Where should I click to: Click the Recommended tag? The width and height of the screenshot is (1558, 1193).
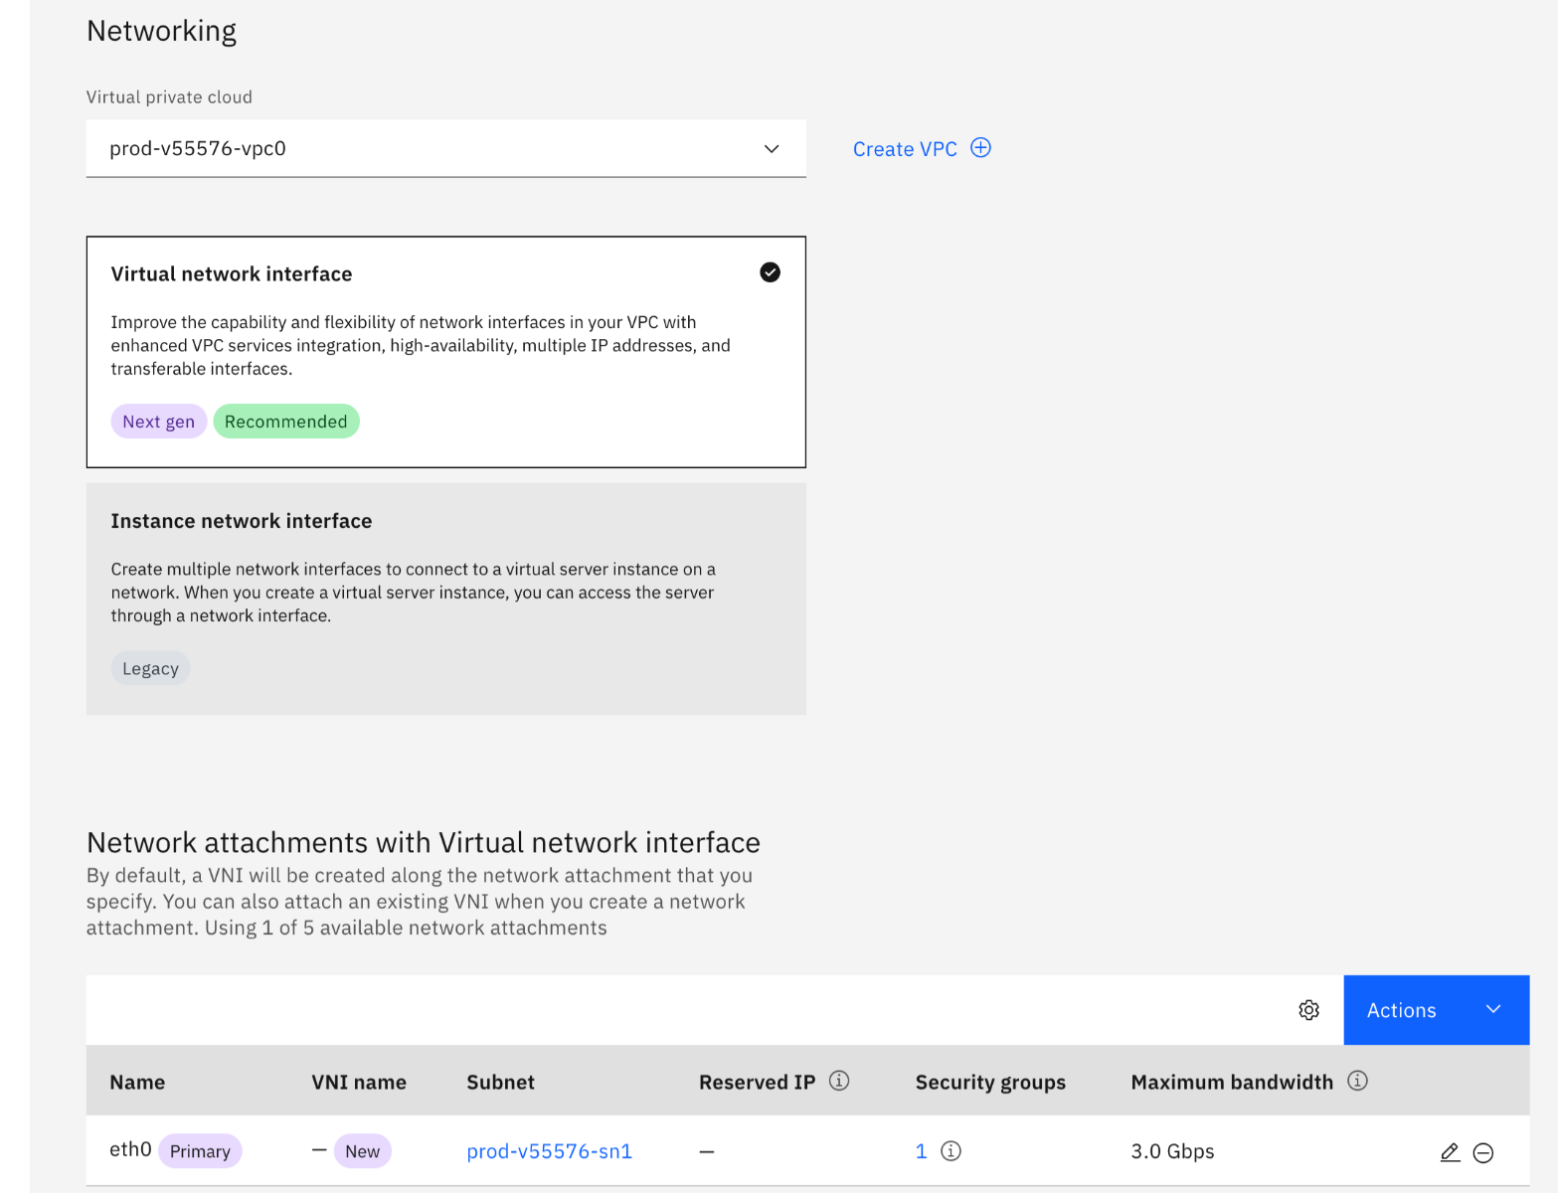tap(285, 422)
